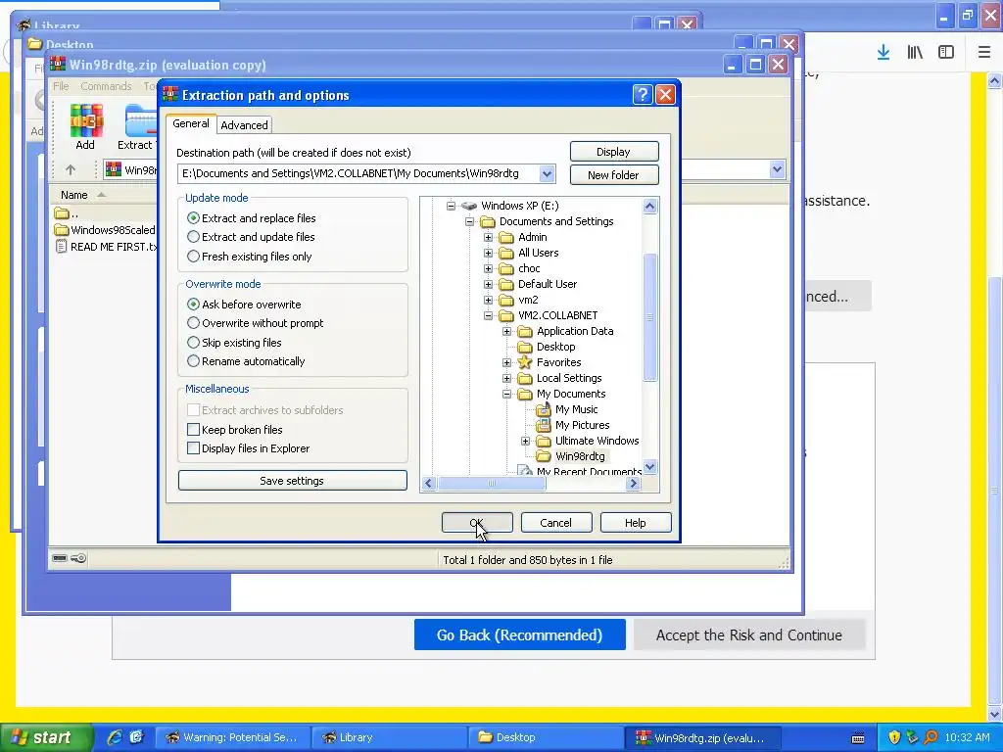The height and width of the screenshot is (752, 1003).
Task: Click Go Back (Recommended) in Firefox
Action: coord(519,634)
